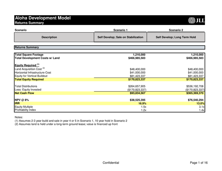
Task: Select Scenario 2 development cost $466,985,583
Action: pos(195,58)
